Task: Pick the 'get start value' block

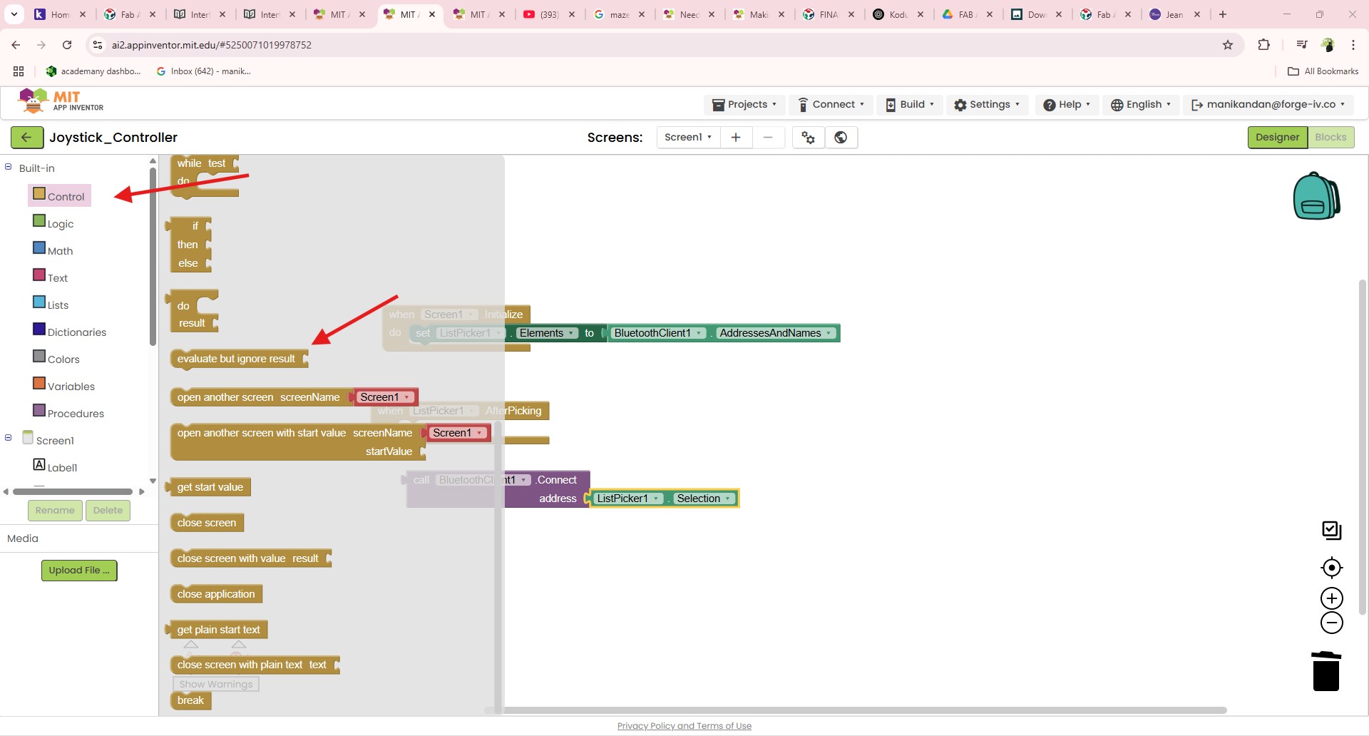Action: tap(208, 487)
